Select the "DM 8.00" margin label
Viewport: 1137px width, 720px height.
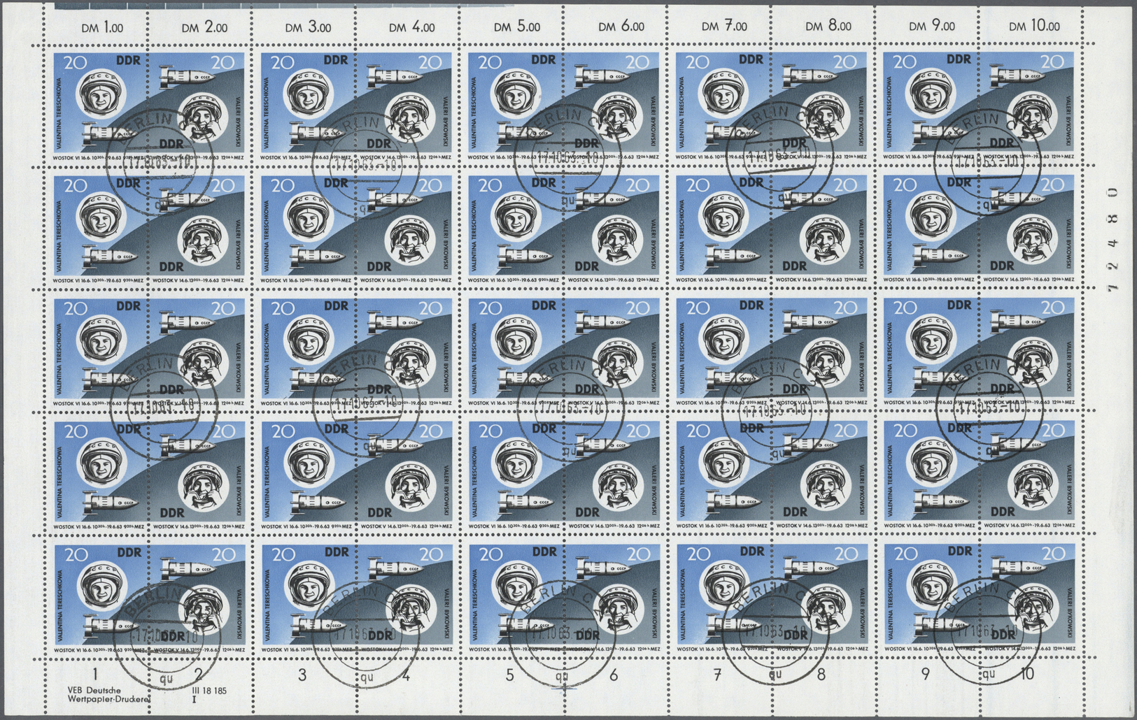(x=828, y=27)
